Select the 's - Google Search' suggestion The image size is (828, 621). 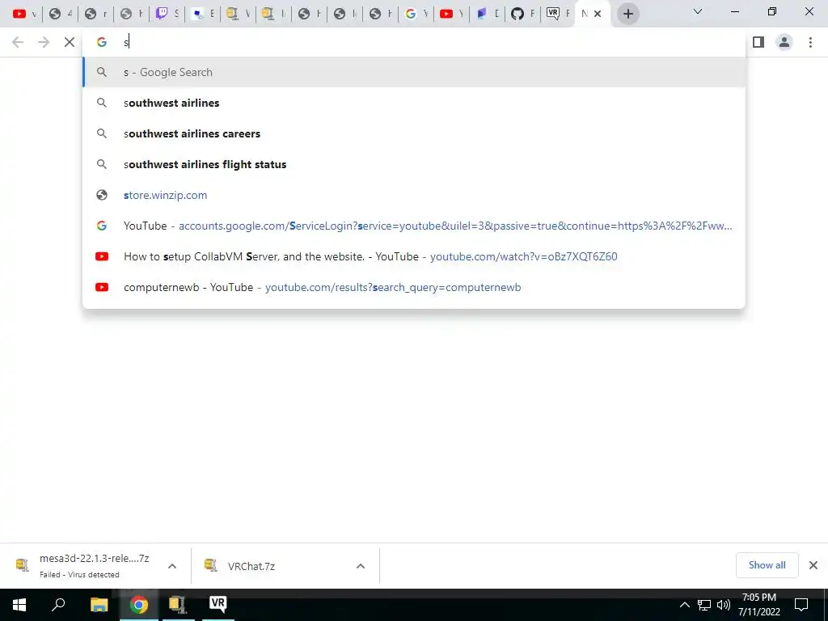(x=414, y=72)
